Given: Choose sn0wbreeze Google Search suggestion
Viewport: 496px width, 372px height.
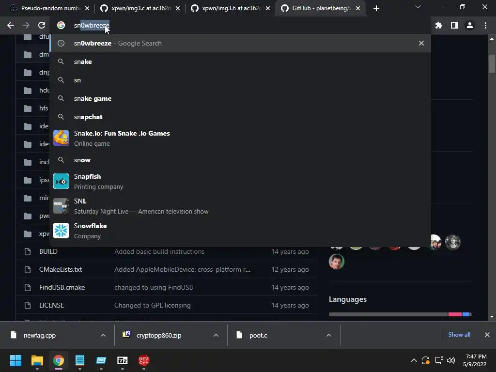Looking at the screenshot, I should 240,43.
